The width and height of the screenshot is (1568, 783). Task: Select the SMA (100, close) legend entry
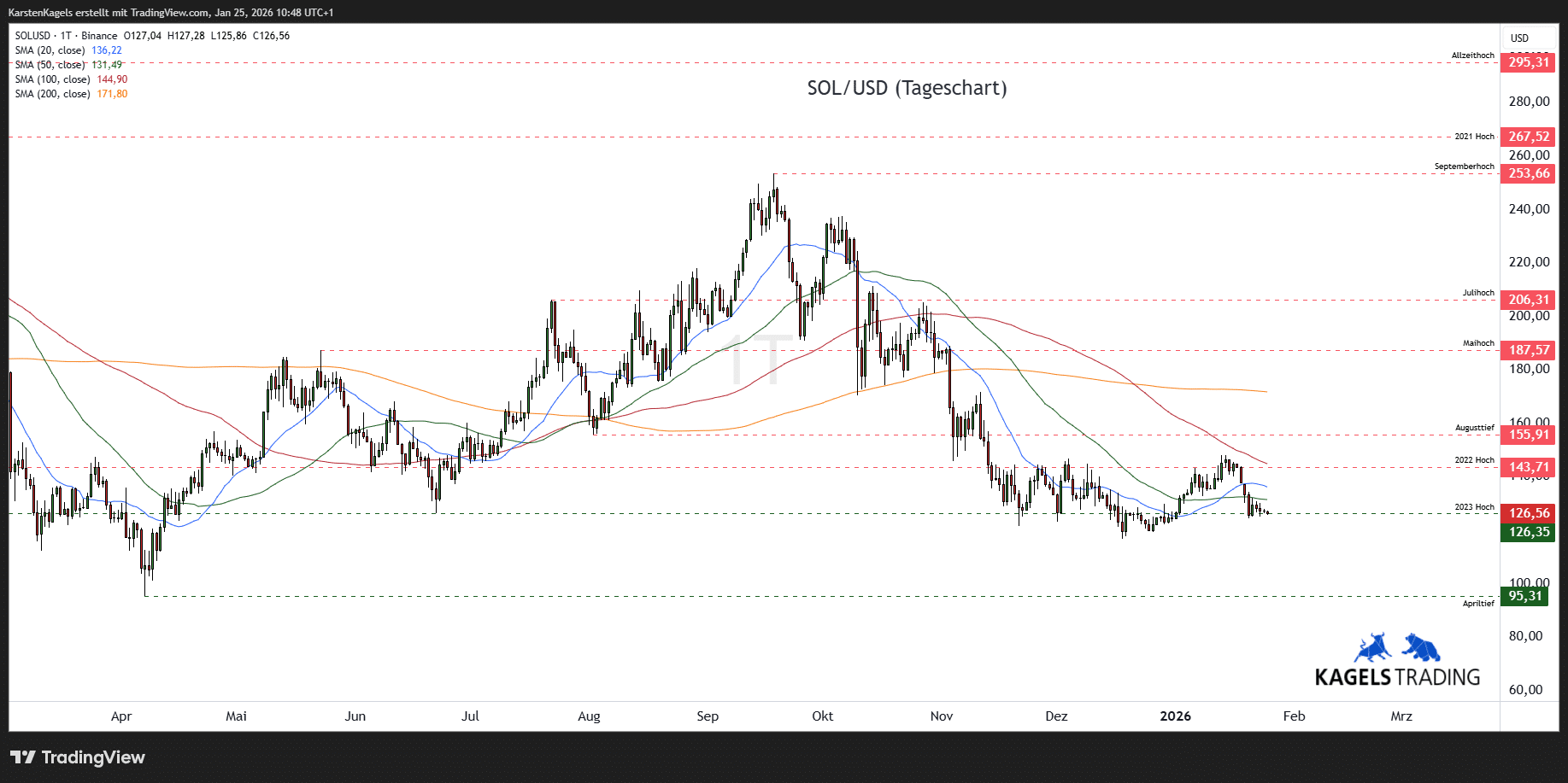52,79
